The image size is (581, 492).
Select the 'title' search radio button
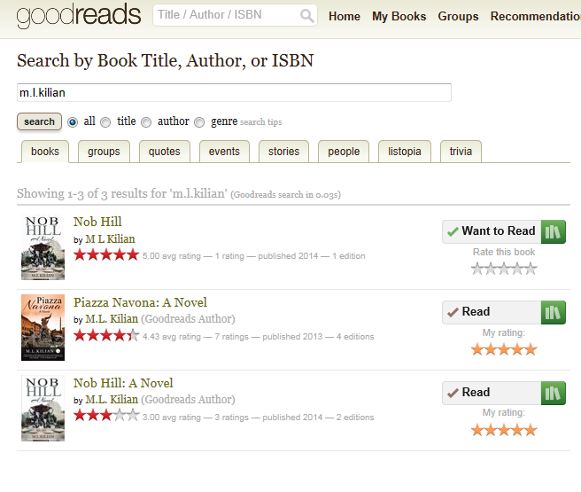pyautogui.click(x=105, y=122)
